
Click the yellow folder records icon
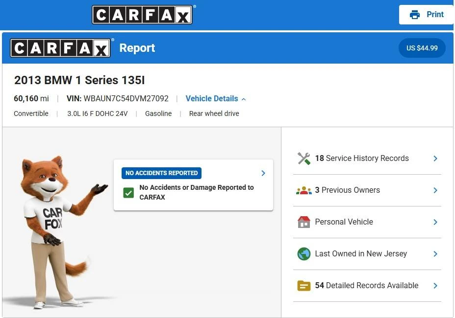click(x=304, y=286)
